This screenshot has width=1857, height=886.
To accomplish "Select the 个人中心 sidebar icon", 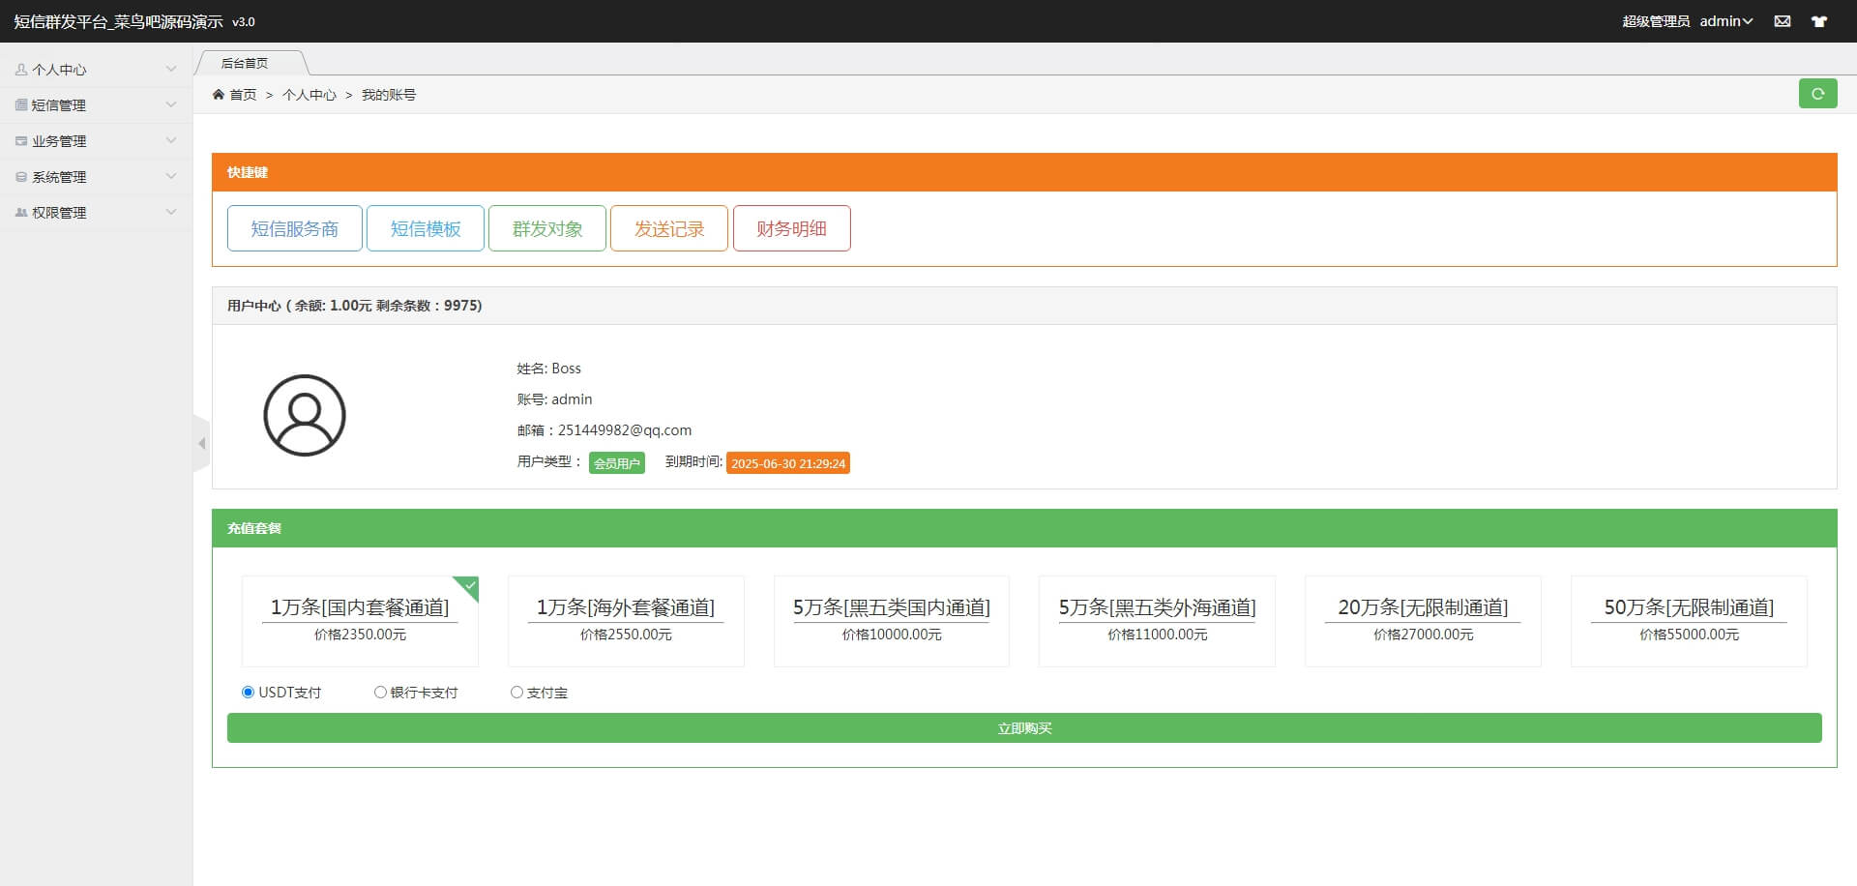I will 21,69.
